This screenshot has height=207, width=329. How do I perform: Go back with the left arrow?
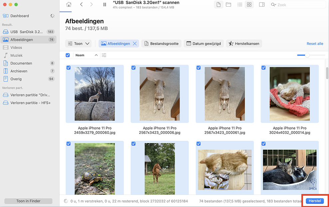(82, 5)
